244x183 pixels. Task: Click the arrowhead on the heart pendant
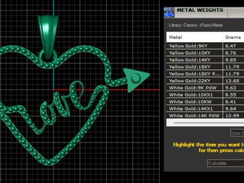(136, 79)
